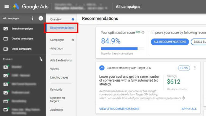Image resolution: width=206 pixels, height=116 pixels.
Task: Open the Audiences page
Action: point(57,110)
